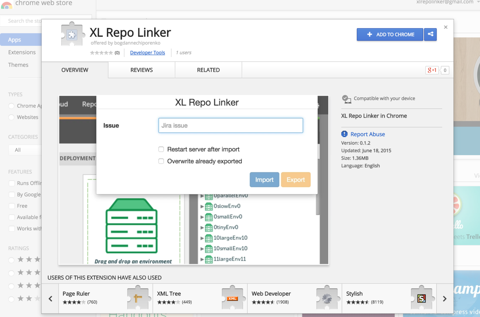
Task: Check Overwrite already exported
Action: click(x=161, y=161)
